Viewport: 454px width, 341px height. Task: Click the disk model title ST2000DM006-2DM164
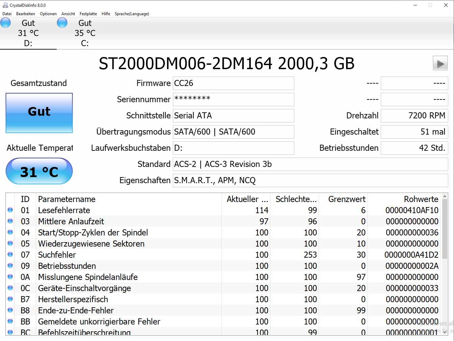tap(185, 63)
